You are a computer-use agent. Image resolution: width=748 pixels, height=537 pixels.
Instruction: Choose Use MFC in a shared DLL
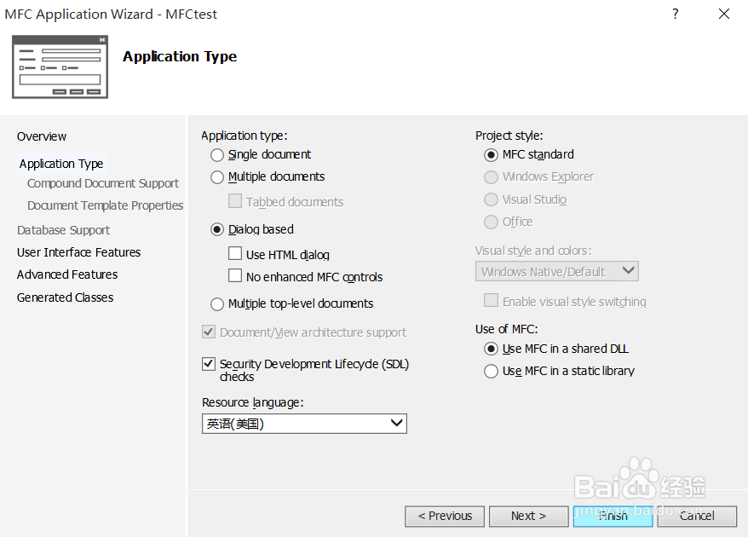click(491, 349)
